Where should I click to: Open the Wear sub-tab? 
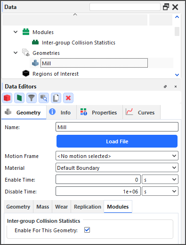62,207
